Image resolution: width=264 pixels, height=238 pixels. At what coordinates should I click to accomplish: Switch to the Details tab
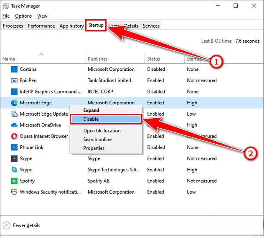(x=131, y=26)
